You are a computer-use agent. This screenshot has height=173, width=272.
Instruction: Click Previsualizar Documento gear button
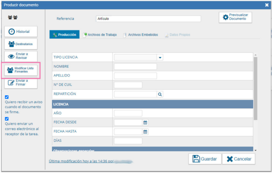[235, 17]
